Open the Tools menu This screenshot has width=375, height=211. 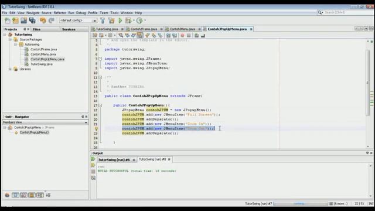pyautogui.click(x=114, y=13)
